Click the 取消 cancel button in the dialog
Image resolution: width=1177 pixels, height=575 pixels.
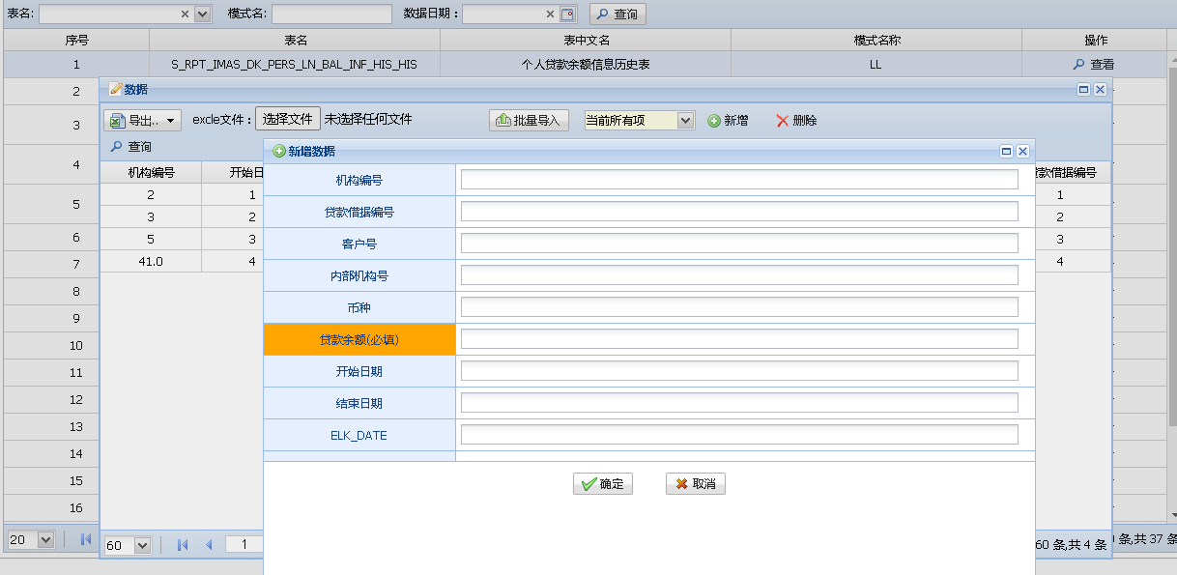pyautogui.click(x=695, y=484)
